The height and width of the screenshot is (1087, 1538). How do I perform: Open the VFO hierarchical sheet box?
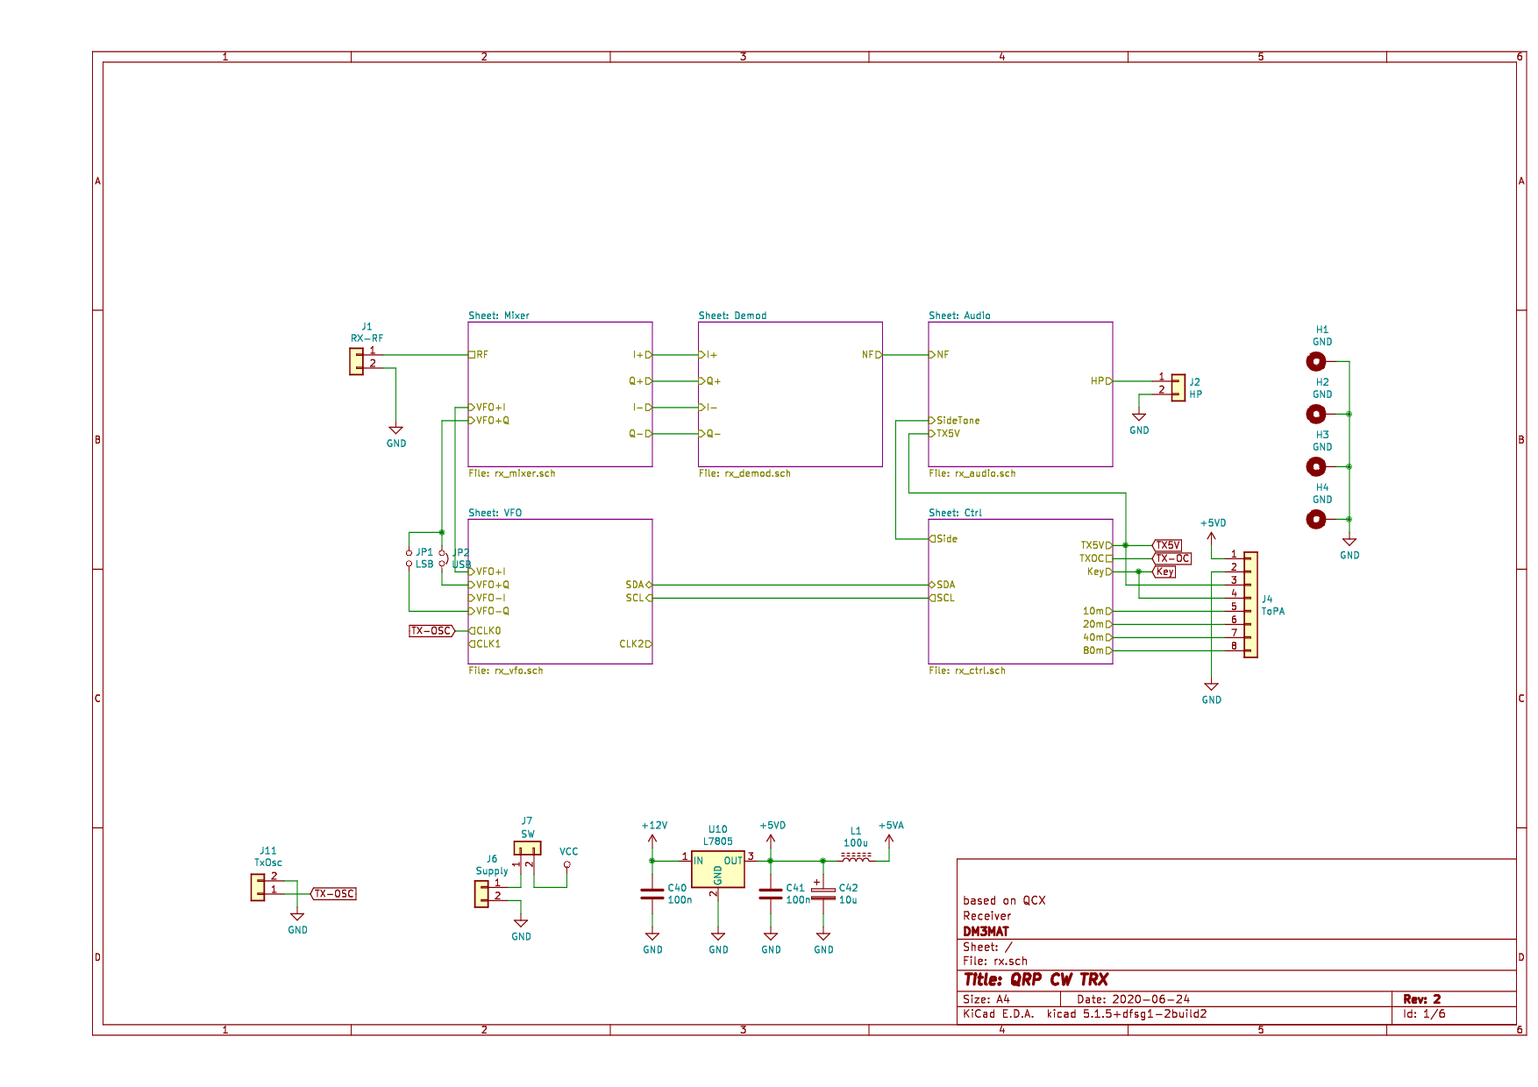click(560, 592)
